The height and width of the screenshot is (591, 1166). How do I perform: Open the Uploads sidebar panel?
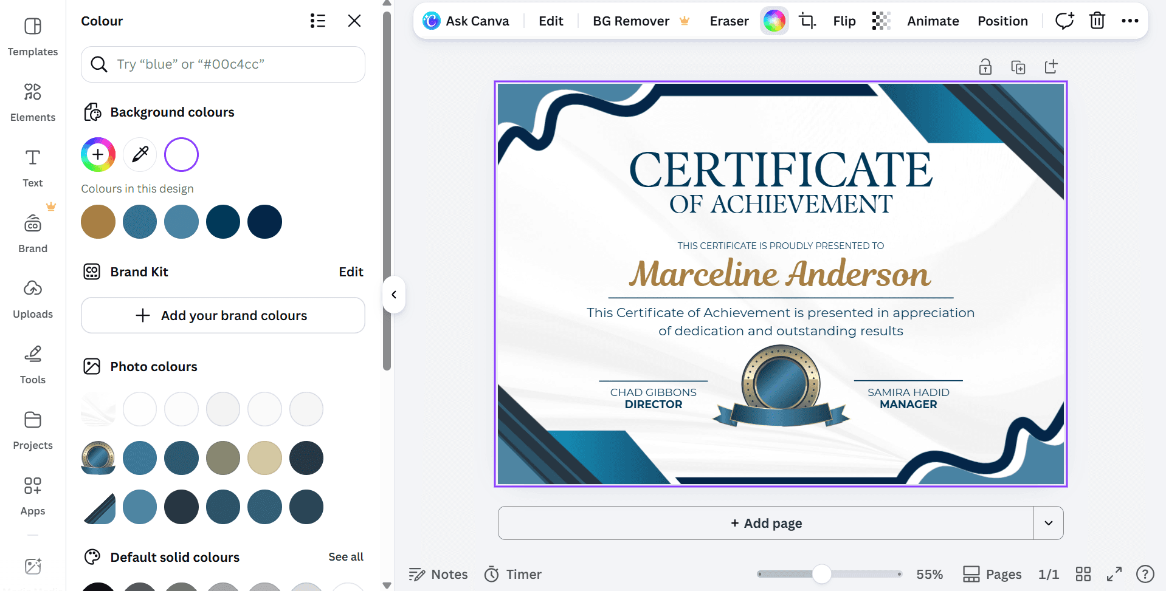tap(33, 299)
